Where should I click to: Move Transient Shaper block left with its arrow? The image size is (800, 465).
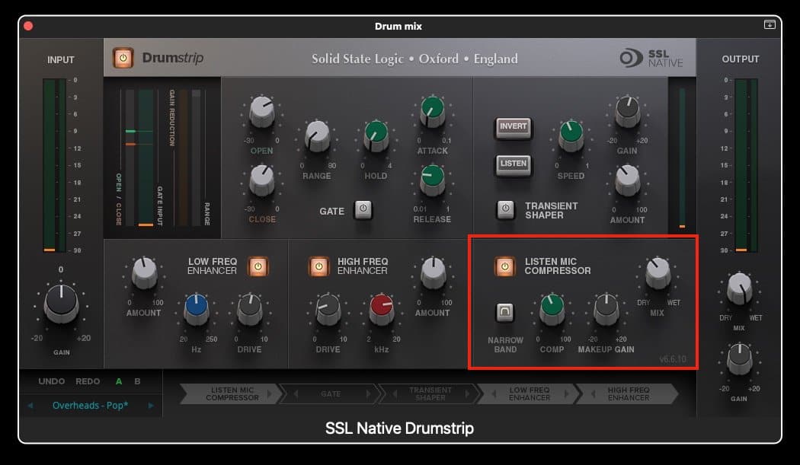point(395,393)
